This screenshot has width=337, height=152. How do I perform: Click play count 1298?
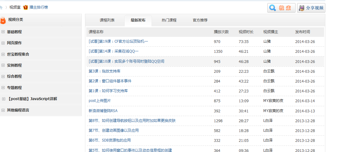218,121
